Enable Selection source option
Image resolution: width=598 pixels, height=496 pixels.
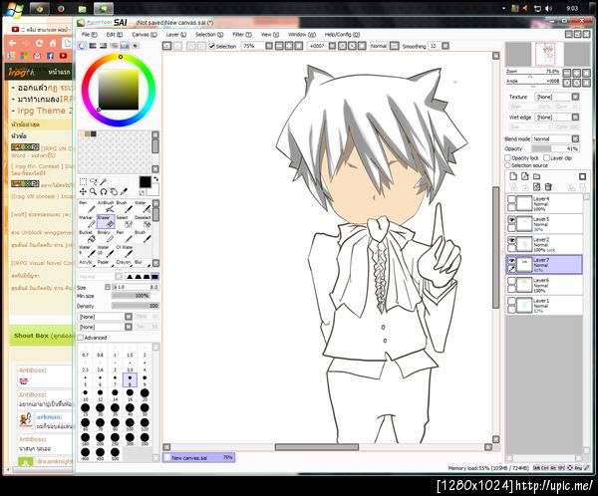507,165
